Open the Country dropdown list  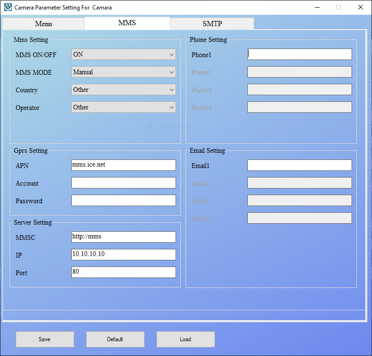click(124, 89)
